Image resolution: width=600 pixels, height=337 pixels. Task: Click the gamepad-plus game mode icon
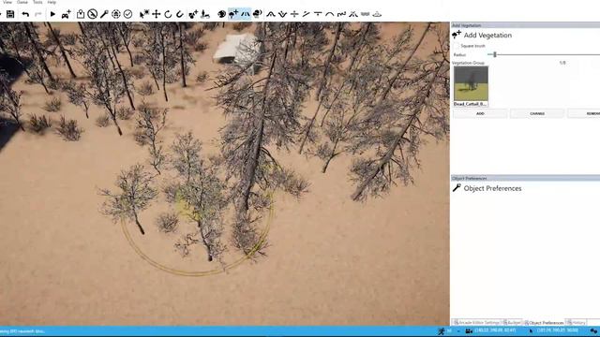pos(67,14)
